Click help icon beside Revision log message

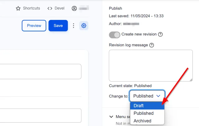coord(152,45)
